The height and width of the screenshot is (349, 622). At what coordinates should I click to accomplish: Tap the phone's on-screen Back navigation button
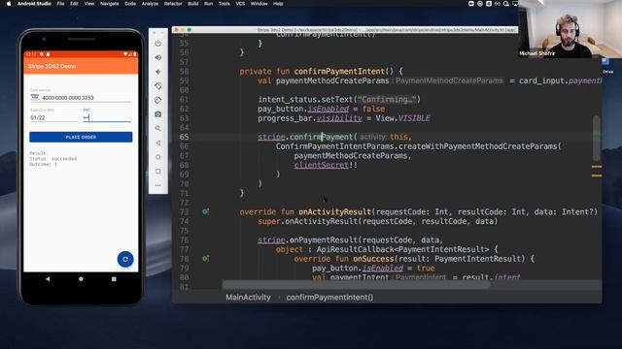48,279
